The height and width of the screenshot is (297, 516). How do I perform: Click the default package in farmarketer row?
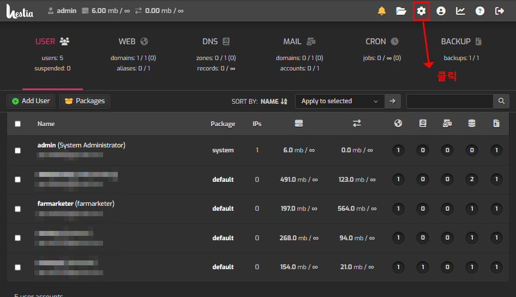coord(223,209)
